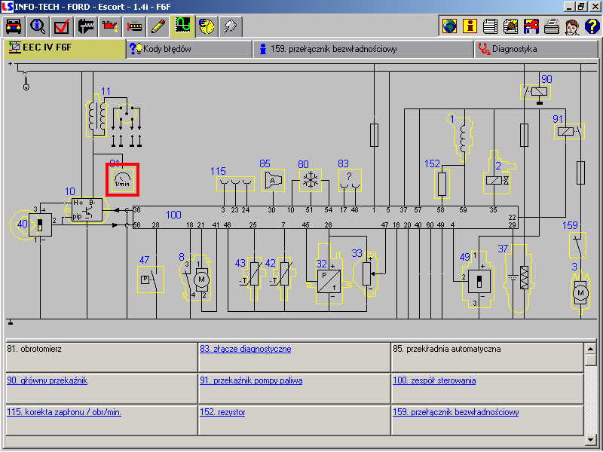
Task: Select ignition correction connector 115
Action: click(x=235, y=184)
